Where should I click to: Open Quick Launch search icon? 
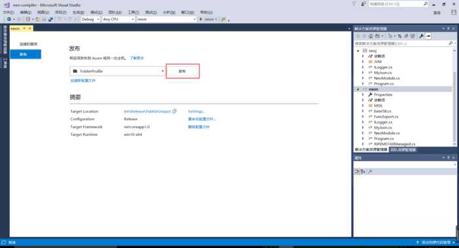(x=426, y=4)
